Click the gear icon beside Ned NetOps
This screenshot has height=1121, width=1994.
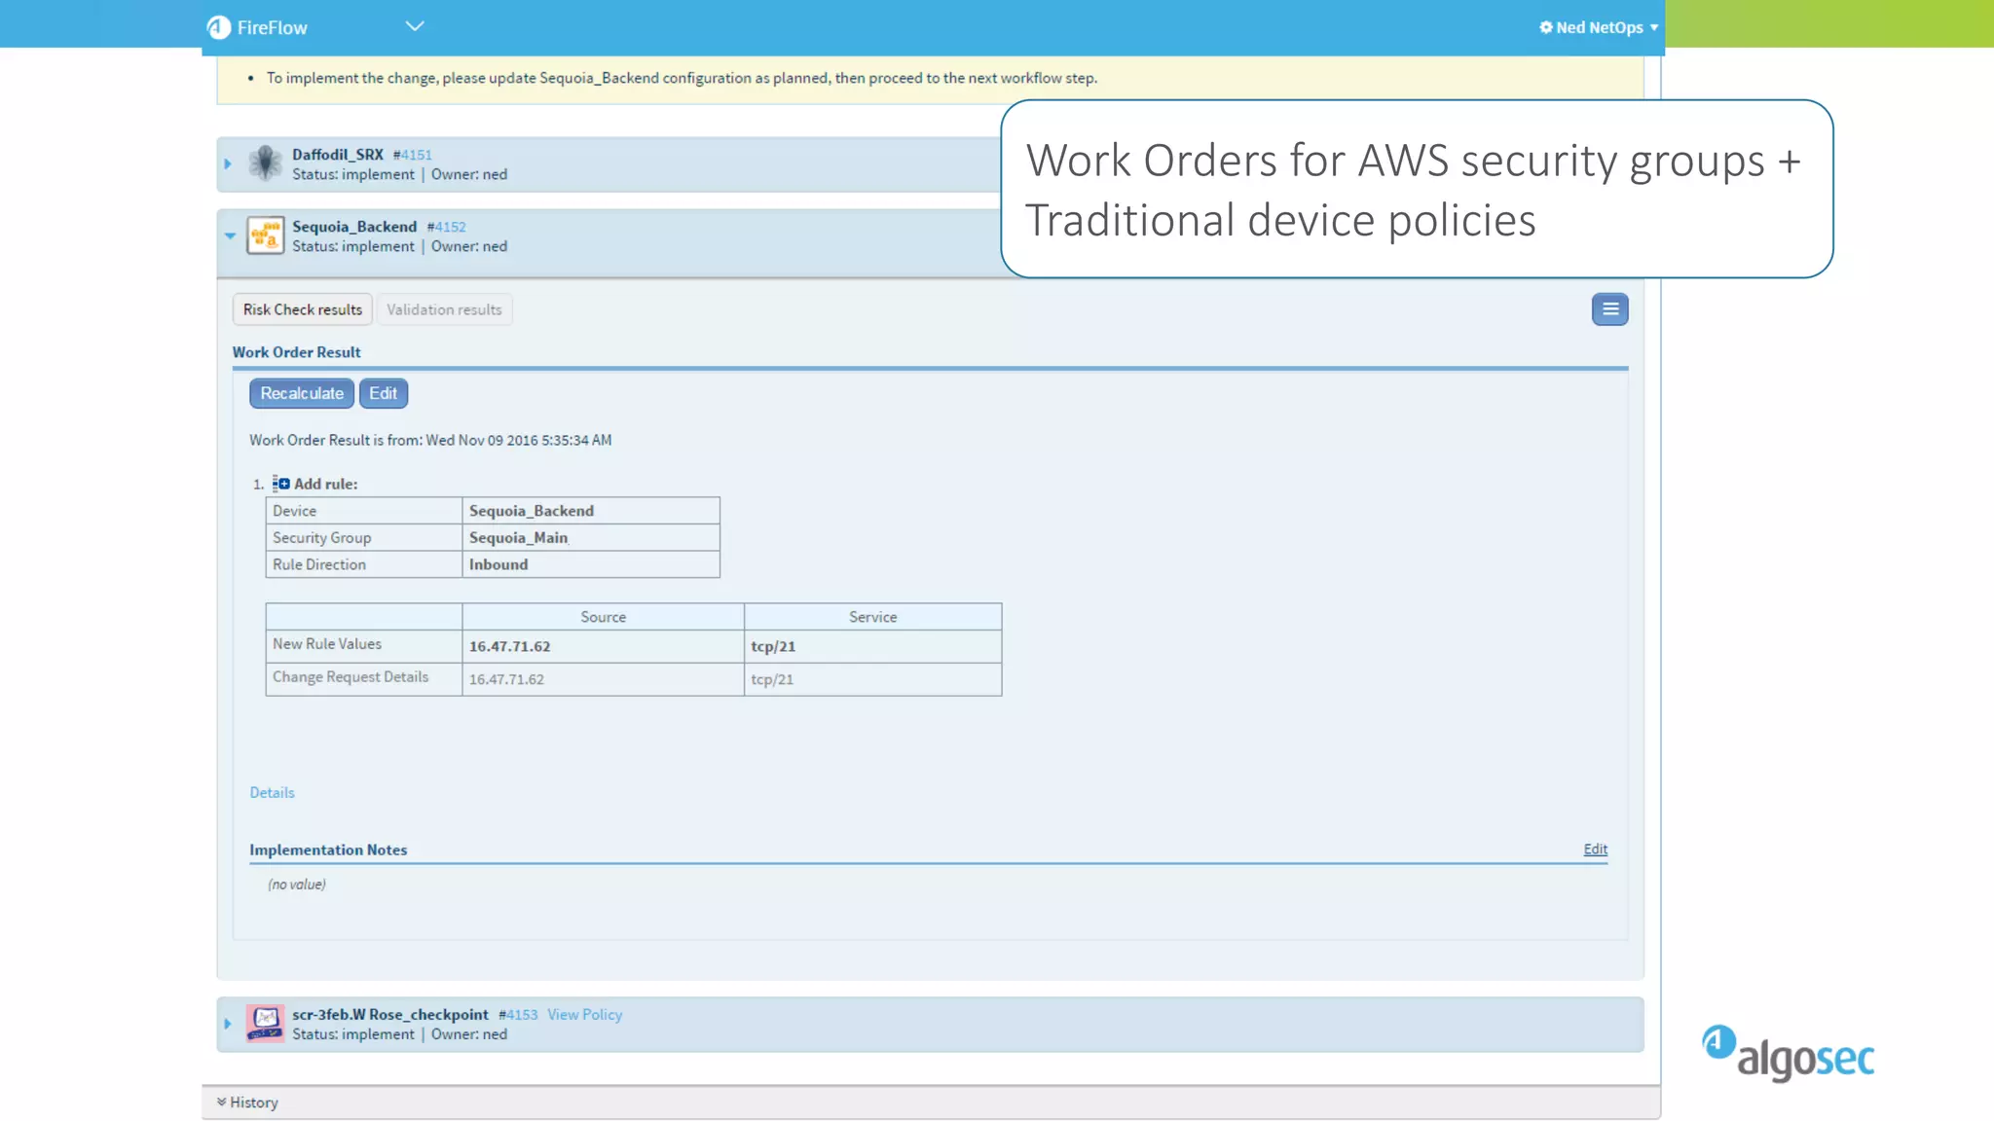click(1546, 27)
